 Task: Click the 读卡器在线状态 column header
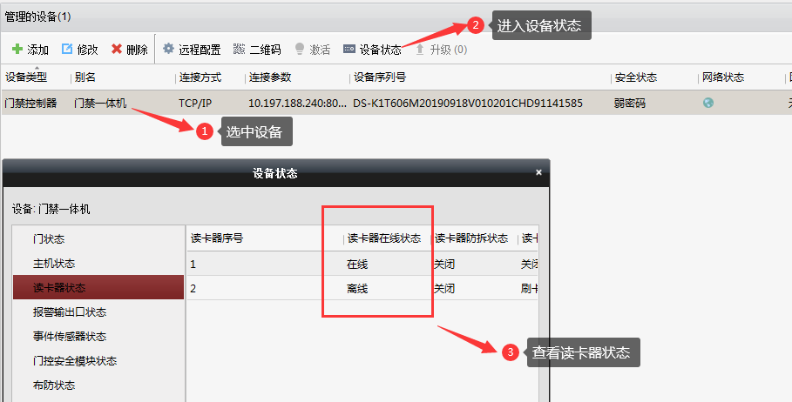tap(384, 238)
